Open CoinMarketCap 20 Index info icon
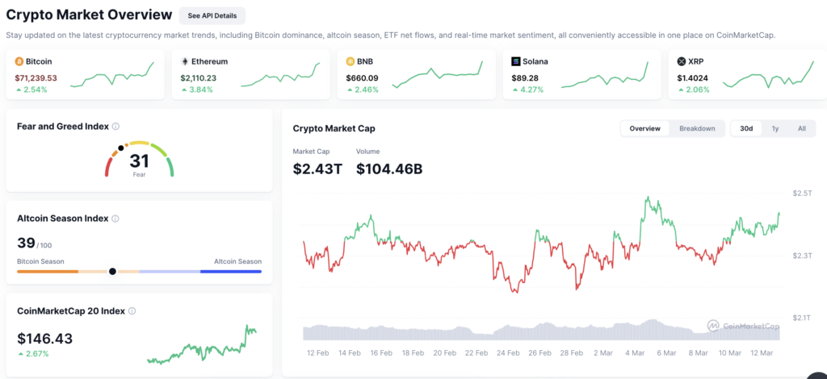The image size is (827, 379). pyautogui.click(x=132, y=311)
